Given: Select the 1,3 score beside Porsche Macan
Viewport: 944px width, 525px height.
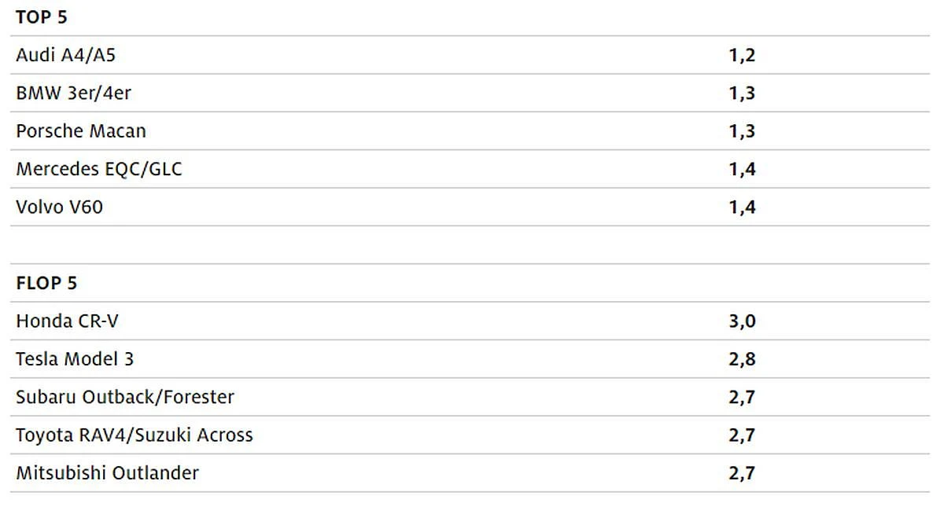Looking at the screenshot, I should 742,130.
